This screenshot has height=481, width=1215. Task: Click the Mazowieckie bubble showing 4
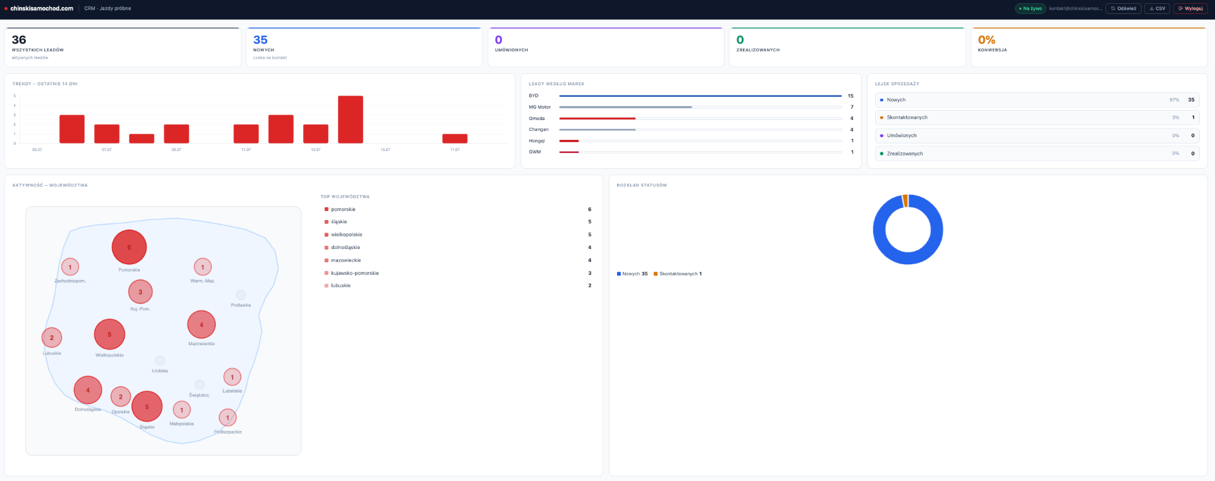pos(201,325)
